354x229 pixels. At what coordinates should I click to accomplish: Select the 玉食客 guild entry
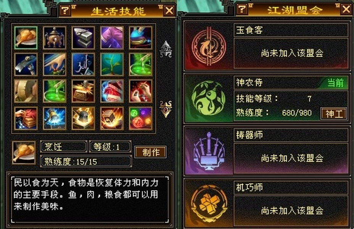click(267, 46)
